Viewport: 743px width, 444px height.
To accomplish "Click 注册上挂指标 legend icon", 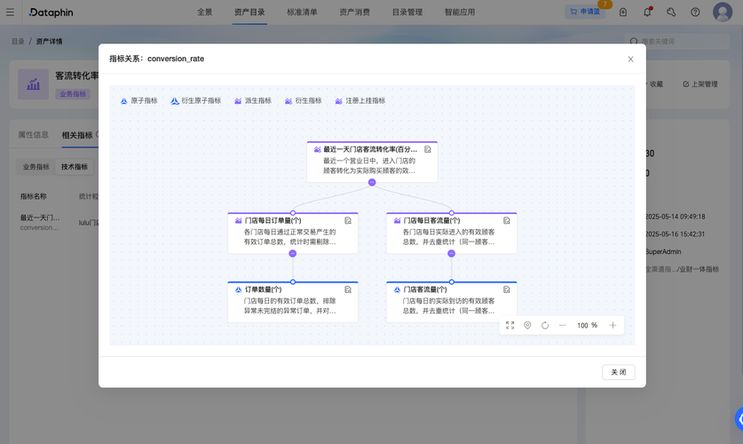I will pos(338,101).
